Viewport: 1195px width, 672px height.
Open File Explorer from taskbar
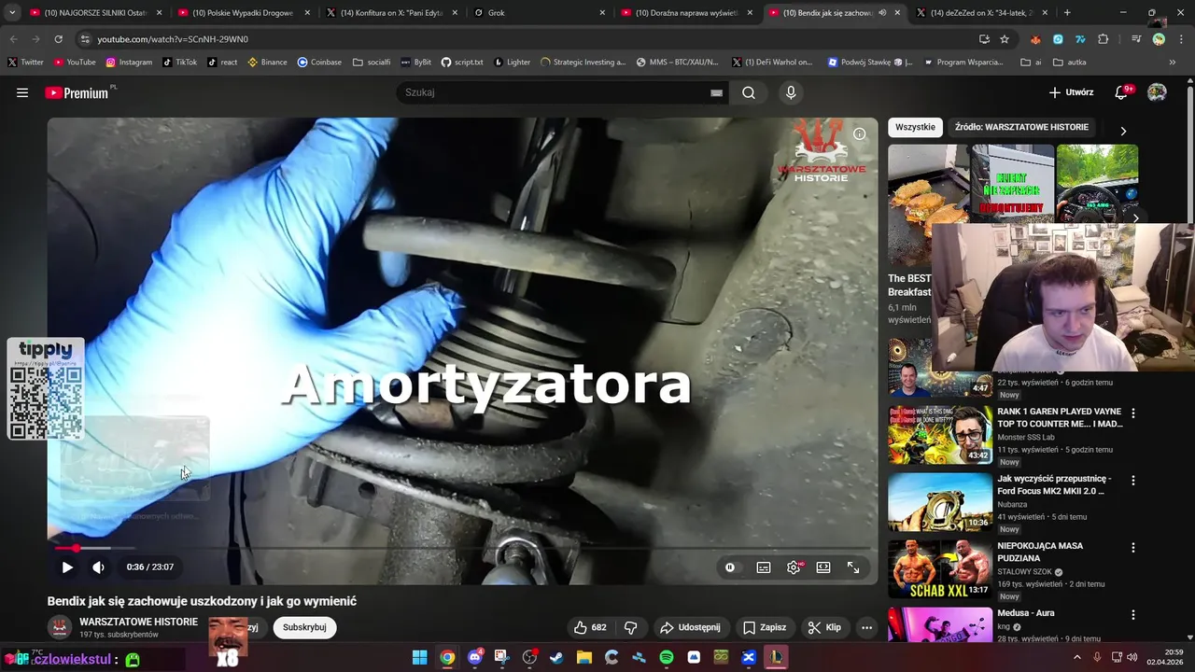point(584,658)
